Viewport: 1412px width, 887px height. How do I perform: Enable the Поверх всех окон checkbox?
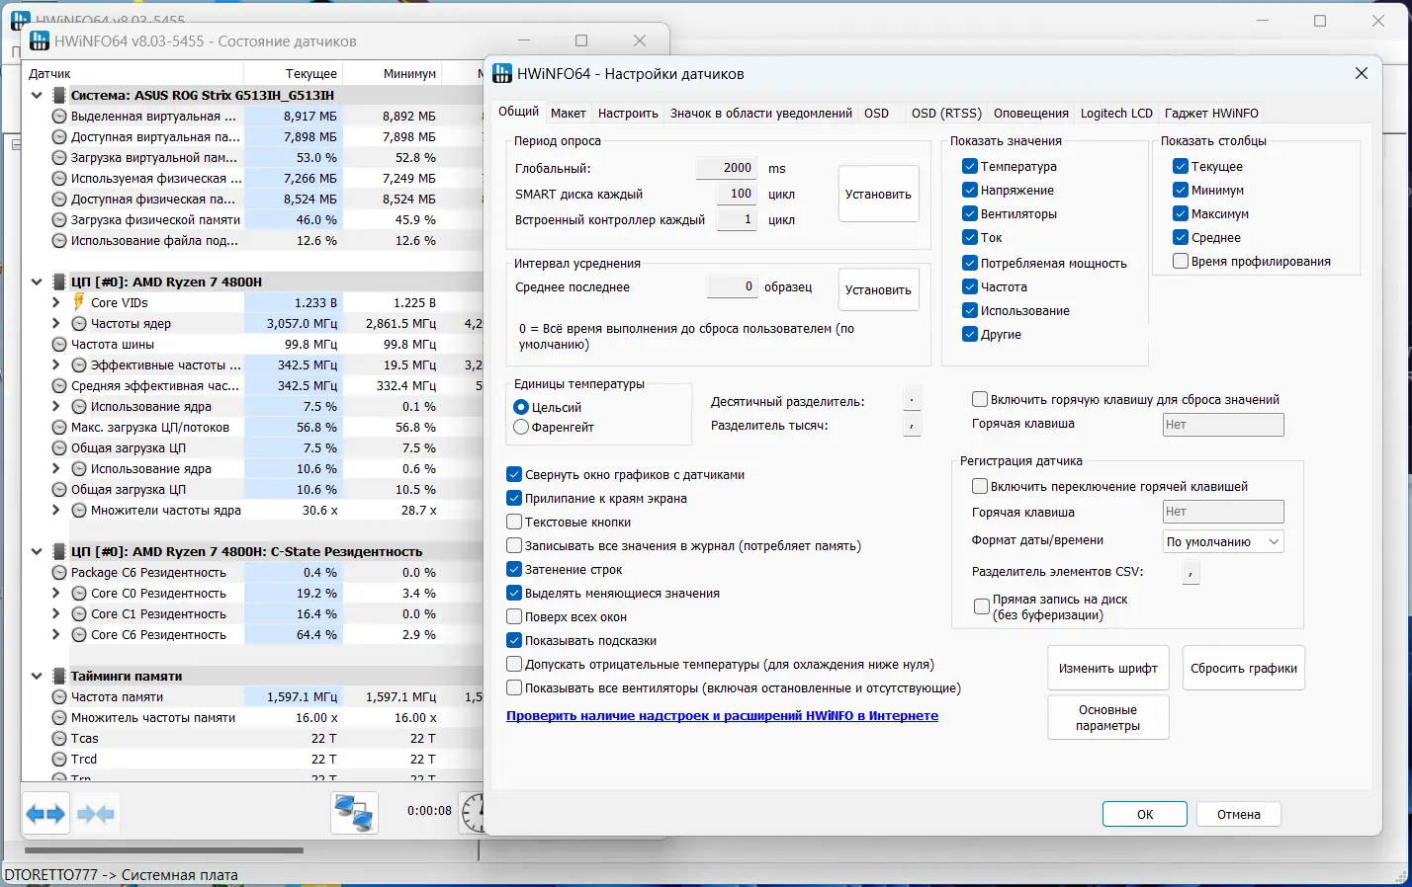tap(514, 617)
